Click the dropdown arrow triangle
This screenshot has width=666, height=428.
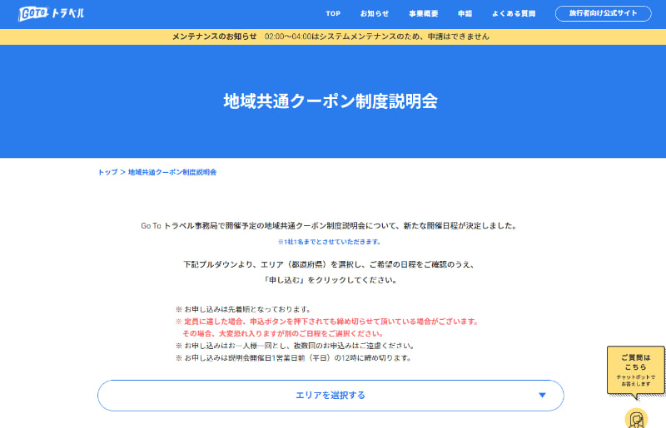coord(542,396)
